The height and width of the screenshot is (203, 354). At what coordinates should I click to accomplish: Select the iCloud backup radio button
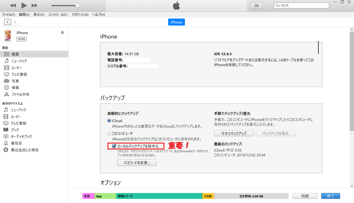109,121
